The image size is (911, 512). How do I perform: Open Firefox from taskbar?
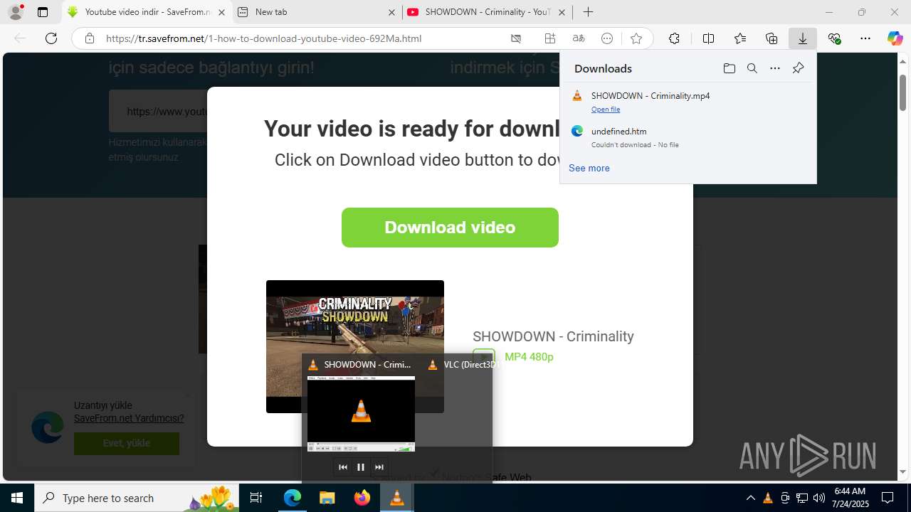pos(362,498)
